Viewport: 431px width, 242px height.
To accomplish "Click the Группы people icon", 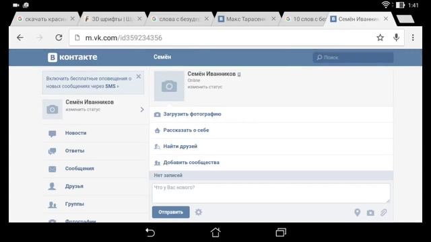I will pos(53,204).
